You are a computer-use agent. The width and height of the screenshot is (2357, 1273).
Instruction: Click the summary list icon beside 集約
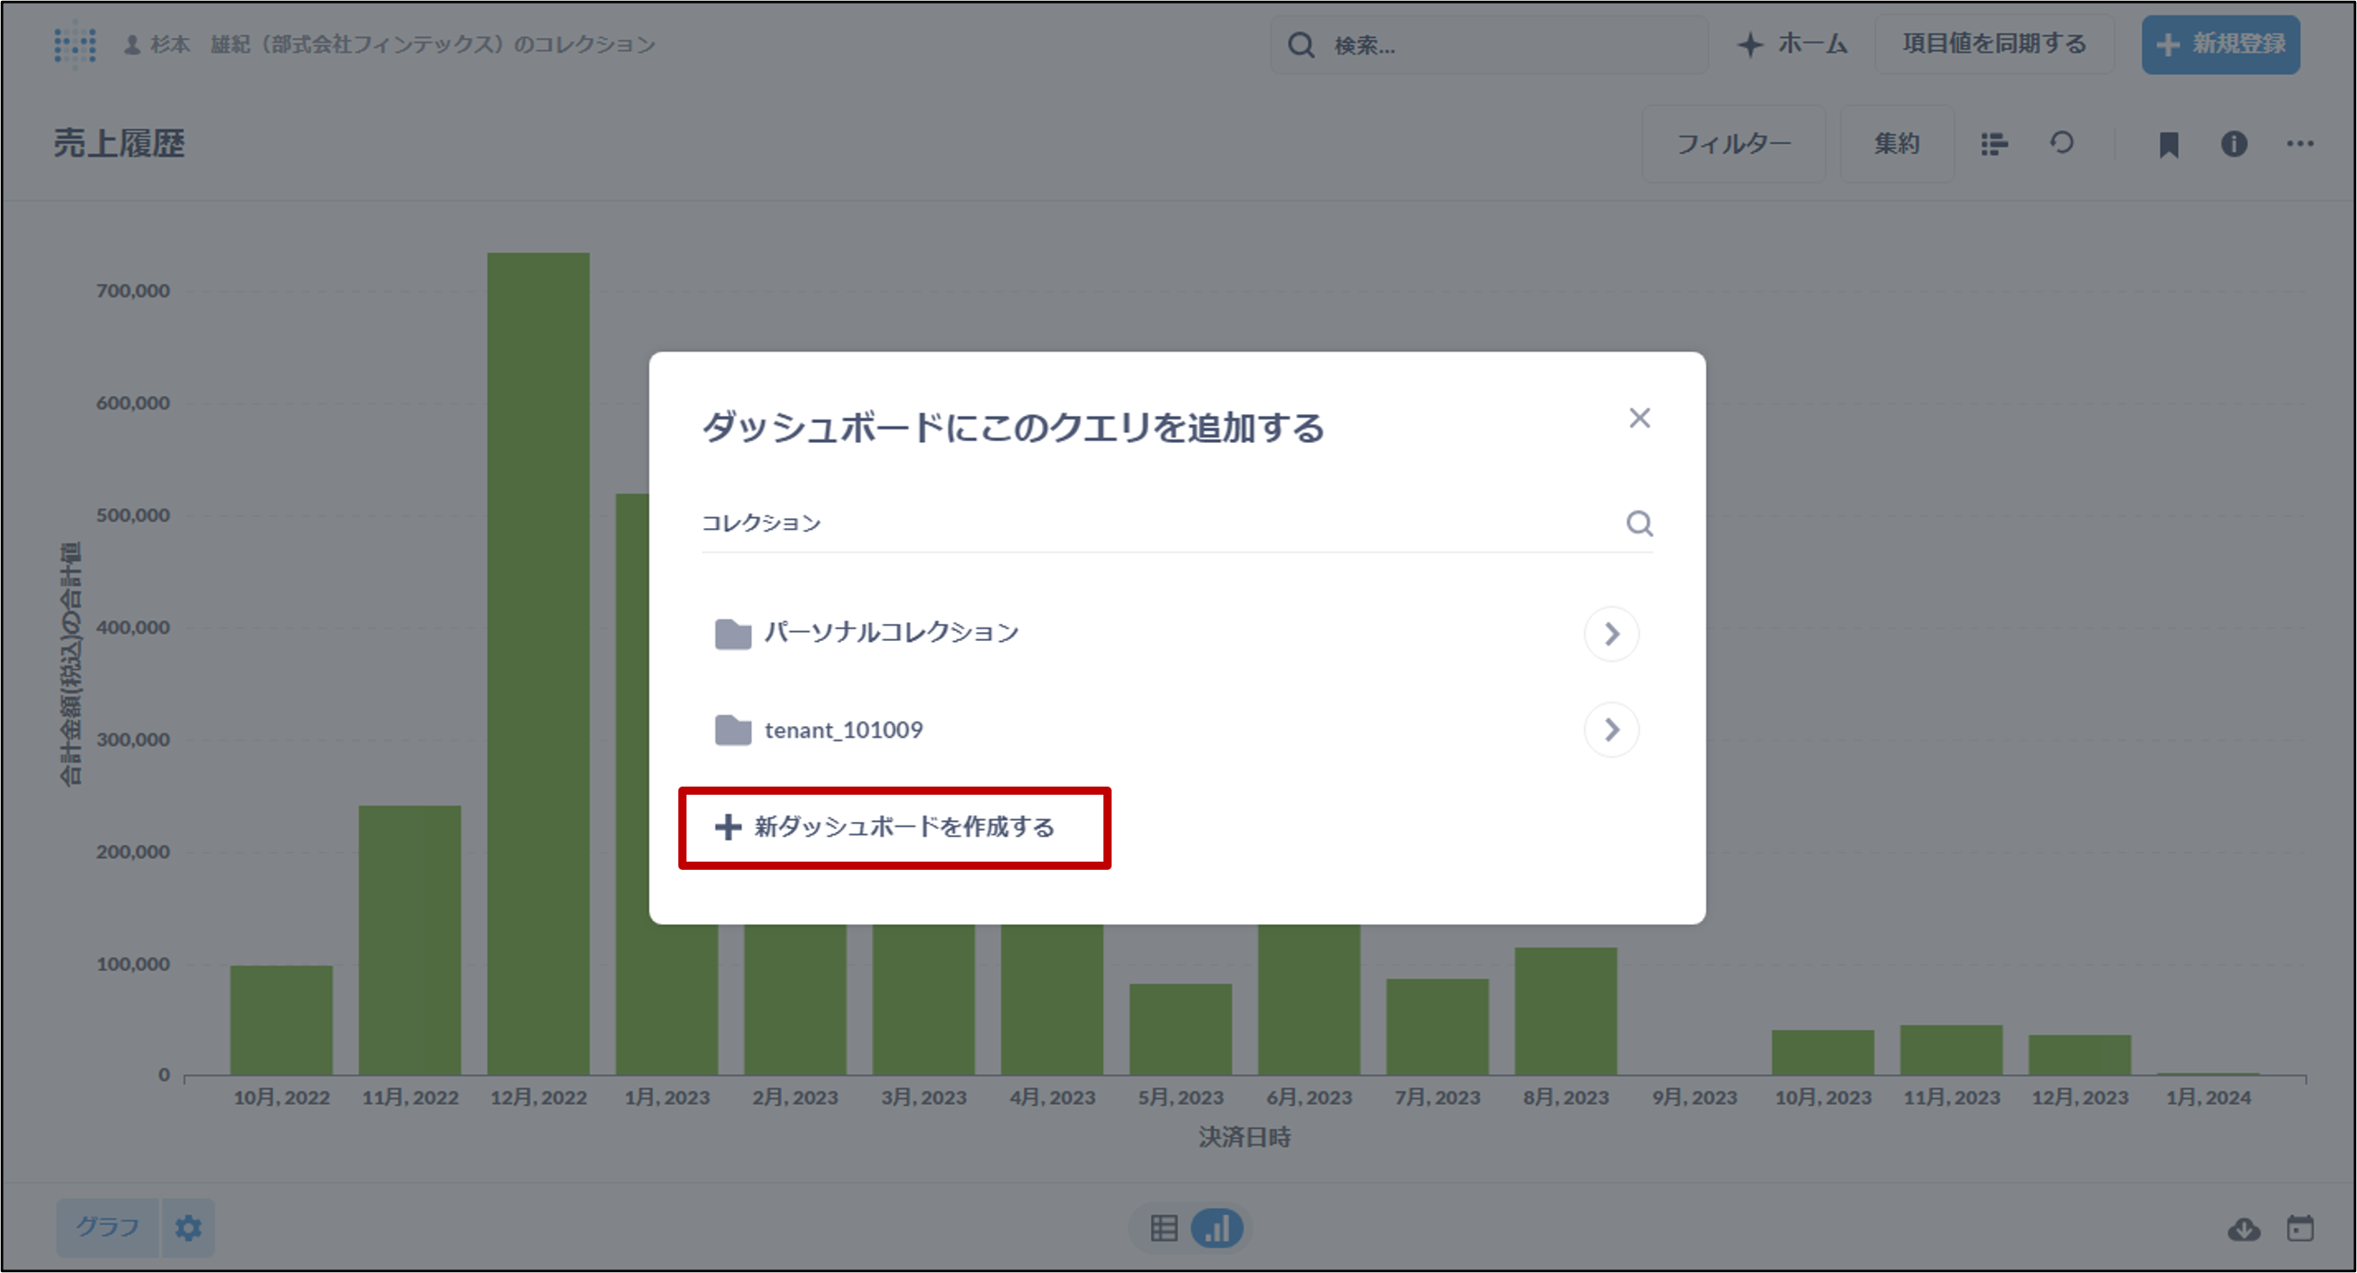[x=1993, y=145]
